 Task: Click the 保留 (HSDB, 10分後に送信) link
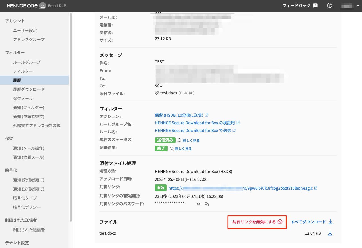tap(179, 115)
